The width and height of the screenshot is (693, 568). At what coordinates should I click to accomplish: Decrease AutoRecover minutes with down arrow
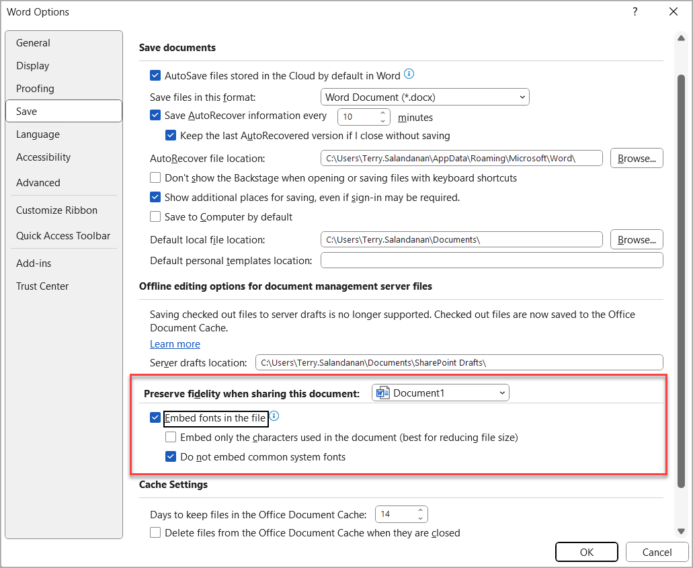coord(383,121)
